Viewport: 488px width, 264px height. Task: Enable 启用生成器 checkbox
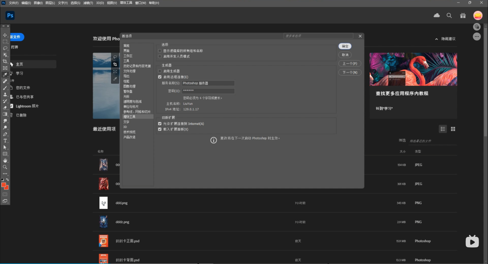(x=160, y=71)
